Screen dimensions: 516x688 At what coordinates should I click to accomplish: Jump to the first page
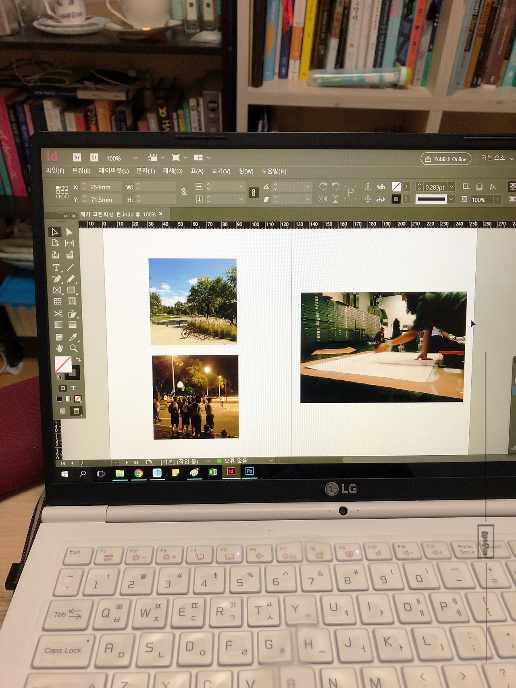(x=63, y=463)
